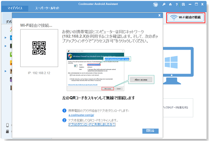The height and width of the screenshot is (141, 209).
Task: Click the IP: 192.168.2.12 text
Action: pos(39,73)
